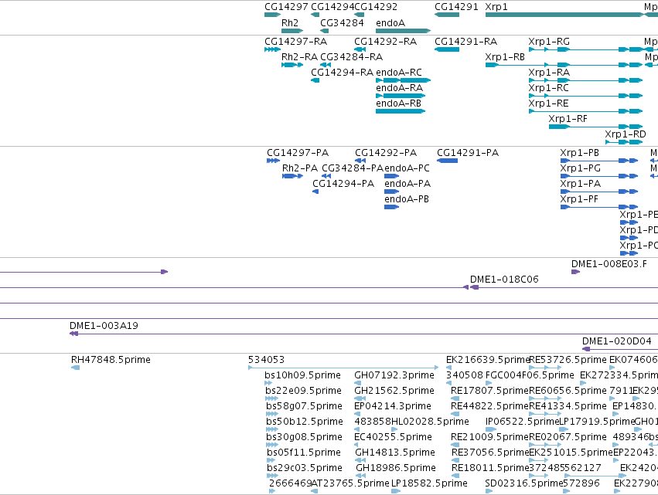Click the Rh2-PA protein feature

(x=292, y=177)
